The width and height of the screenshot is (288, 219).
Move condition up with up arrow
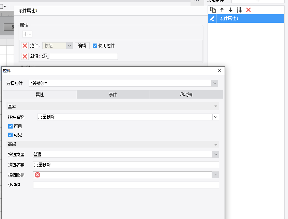pyautogui.click(x=222, y=10)
